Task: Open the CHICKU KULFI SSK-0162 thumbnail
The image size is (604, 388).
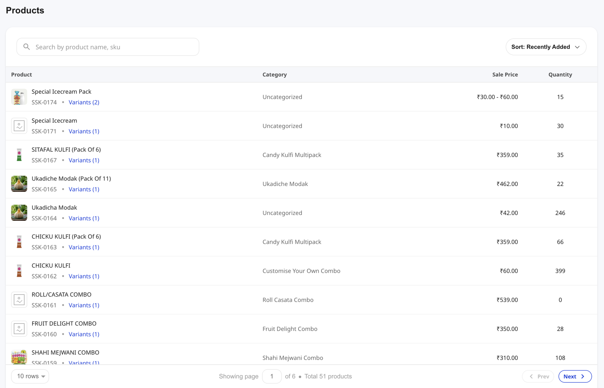Action: (19, 271)
